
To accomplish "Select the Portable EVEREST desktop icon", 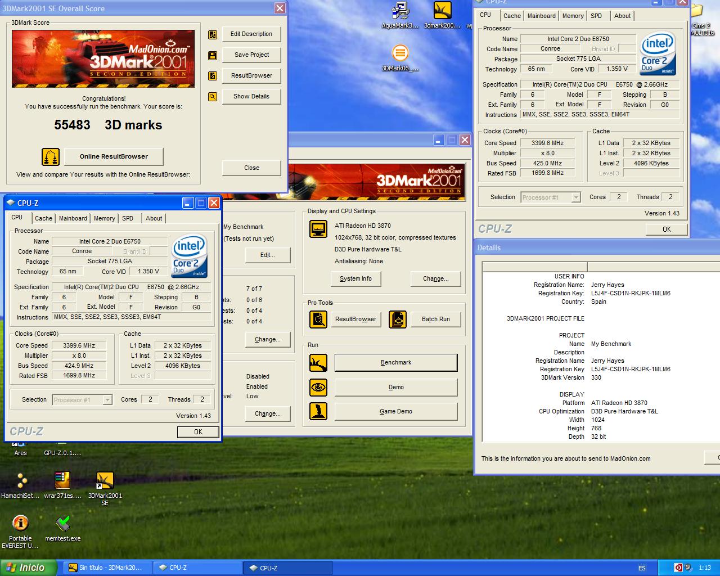I will [20, 532].
